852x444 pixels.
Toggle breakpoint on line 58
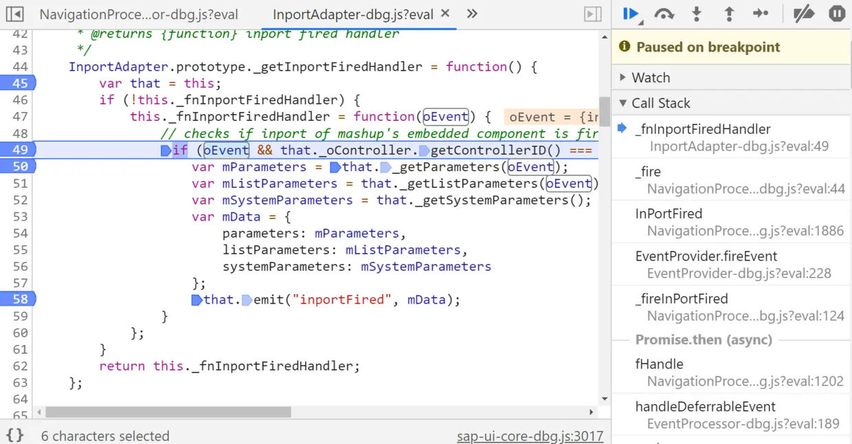[18, 299]
